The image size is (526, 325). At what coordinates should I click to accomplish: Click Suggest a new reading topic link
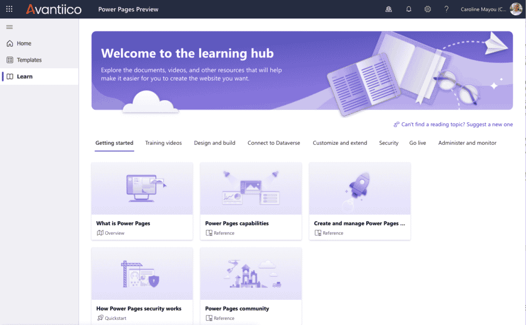pyautogui.click(x=457, y=124)
